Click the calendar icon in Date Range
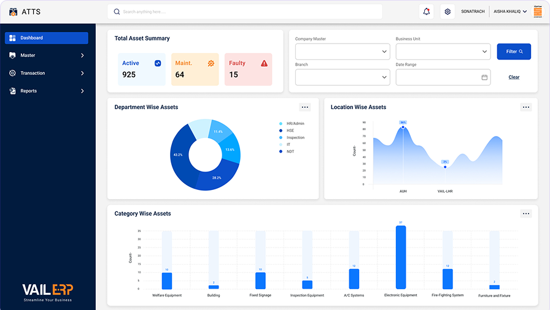 pyautogui.click(x=484, y=77)
